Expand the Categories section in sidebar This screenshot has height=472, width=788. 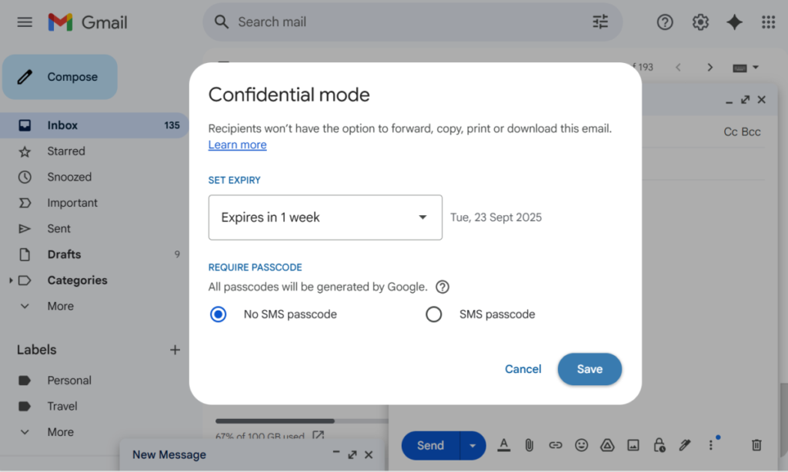[11, 281]
